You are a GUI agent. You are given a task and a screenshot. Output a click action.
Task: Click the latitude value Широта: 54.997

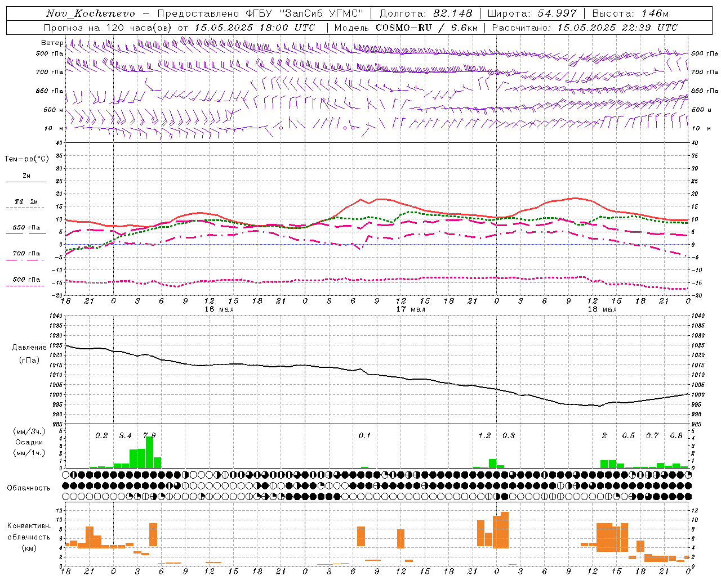click(x=532, y=13)
